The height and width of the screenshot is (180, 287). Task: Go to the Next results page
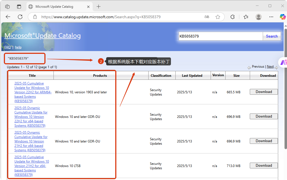pos(270,67)
